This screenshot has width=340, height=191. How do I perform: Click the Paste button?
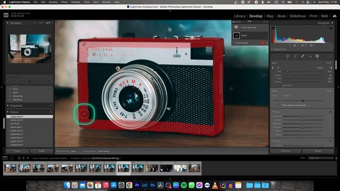pyautogui.click(x=41, y=151)
